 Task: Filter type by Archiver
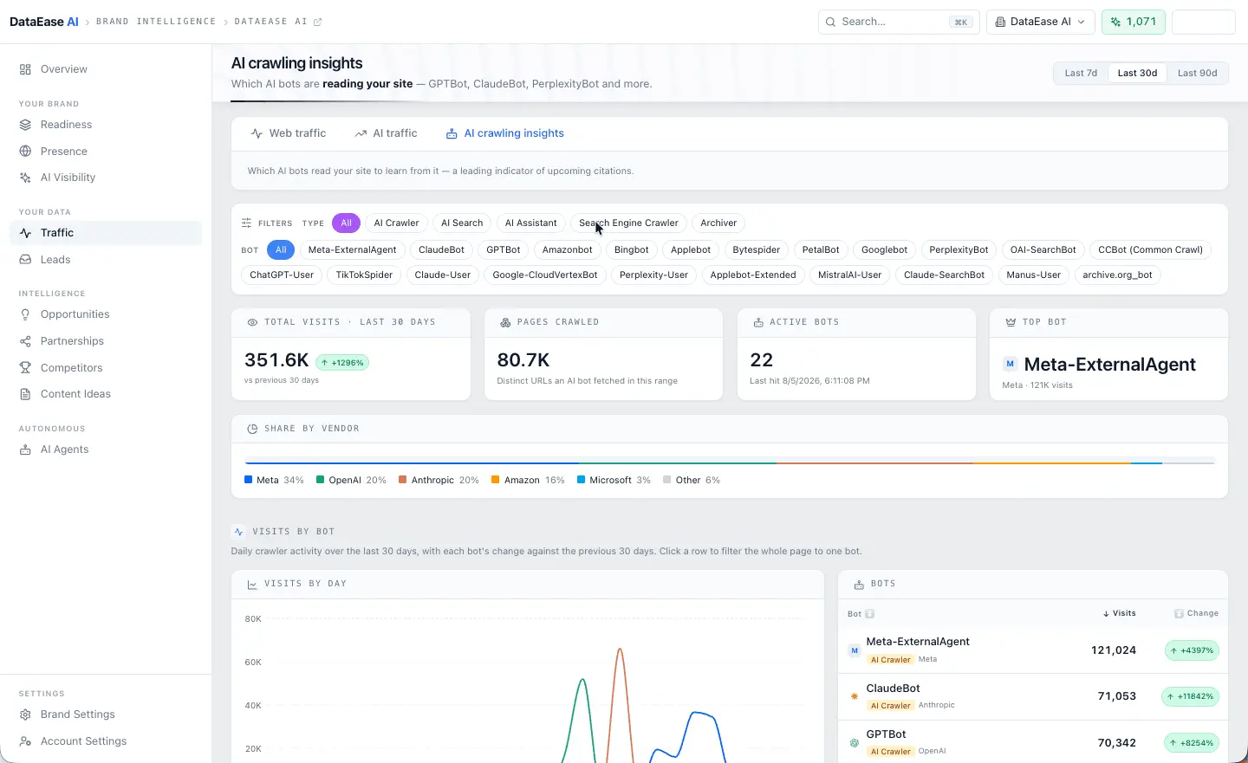pyautogui.click(x=718, y=223)
